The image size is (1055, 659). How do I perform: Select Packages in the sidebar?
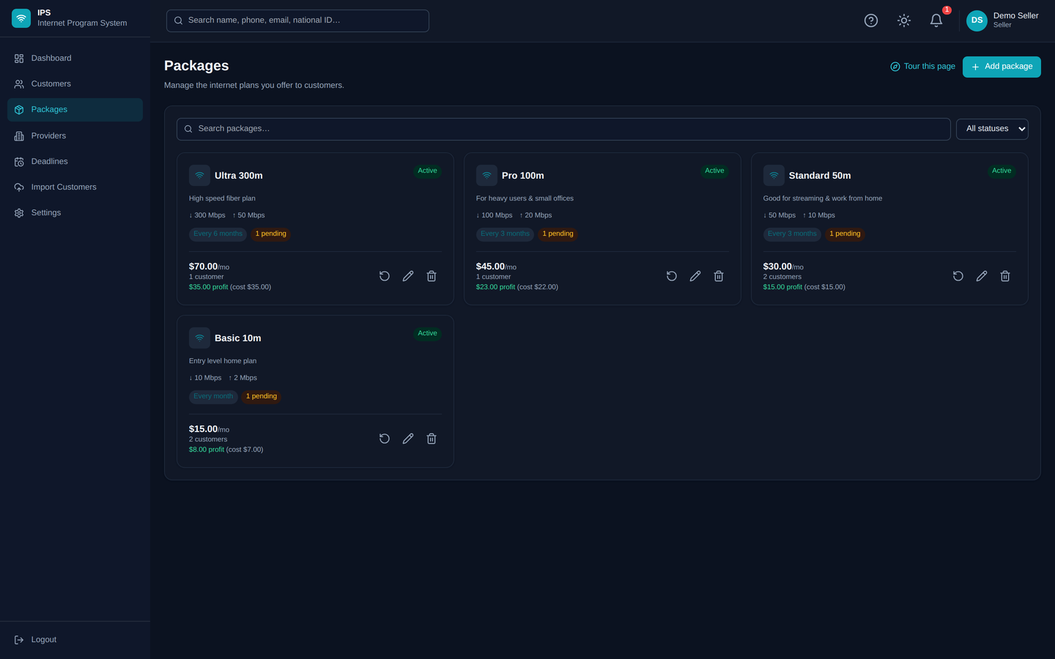[x=75, y=110]
